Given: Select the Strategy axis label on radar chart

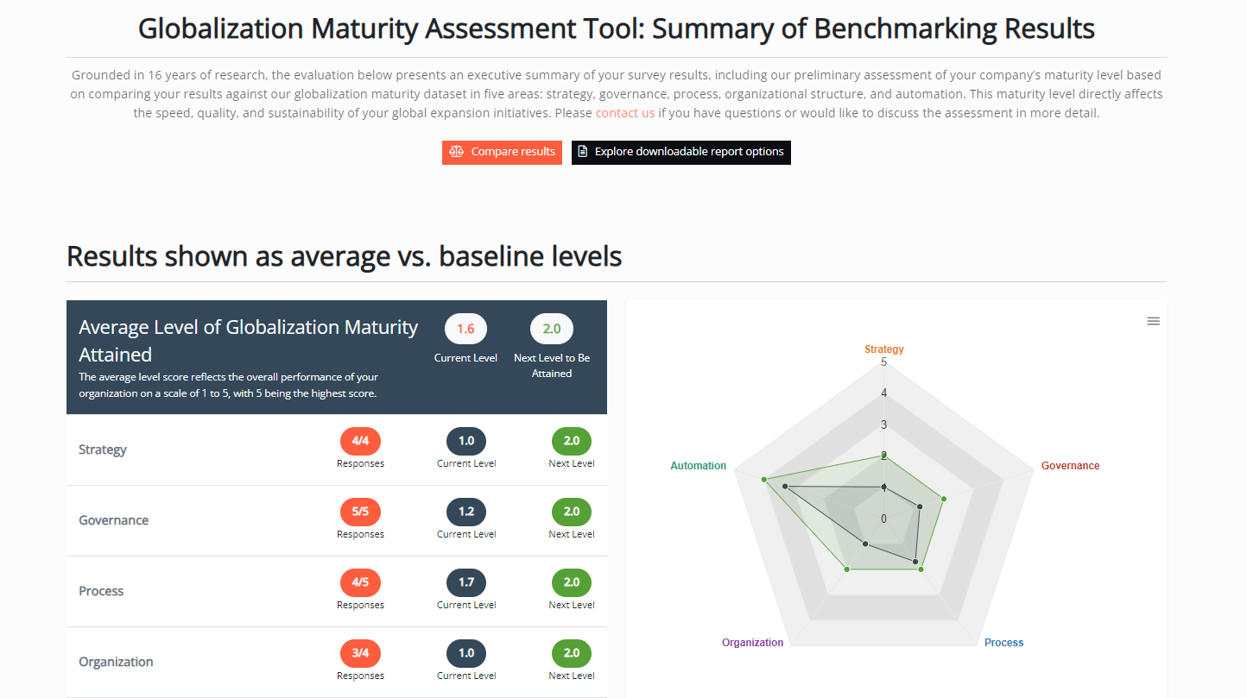Looking at the screenshot, I should coord(883,349).
